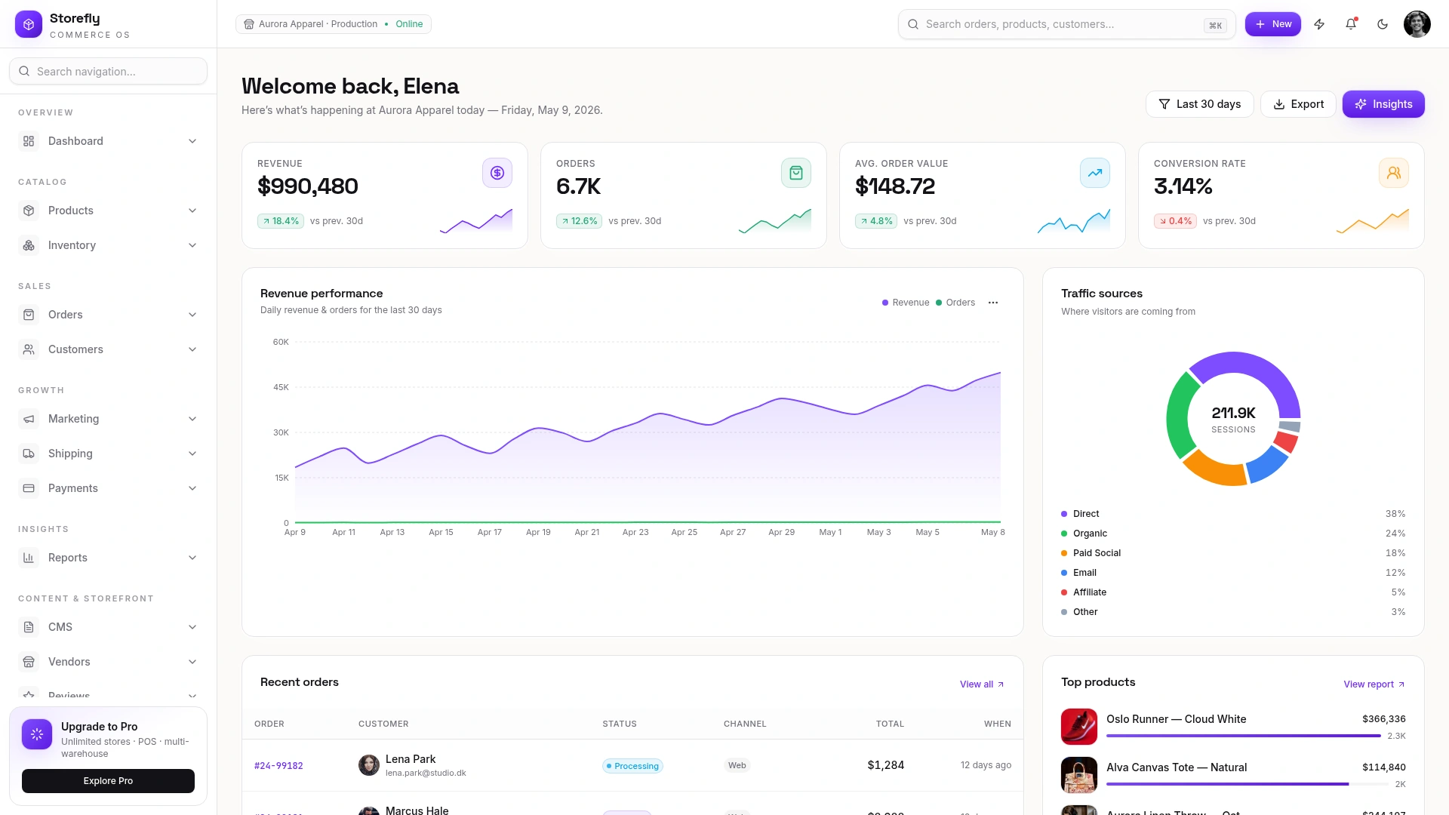Image resolution: width=1449 pixels, height=815 pixels.
Task: Click the store icon beside Aurora Apparel
Action: coord(249,24)
